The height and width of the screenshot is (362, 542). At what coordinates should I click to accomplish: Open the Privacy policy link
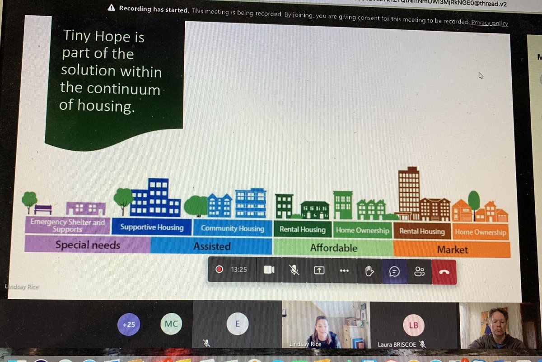point(489,23)
